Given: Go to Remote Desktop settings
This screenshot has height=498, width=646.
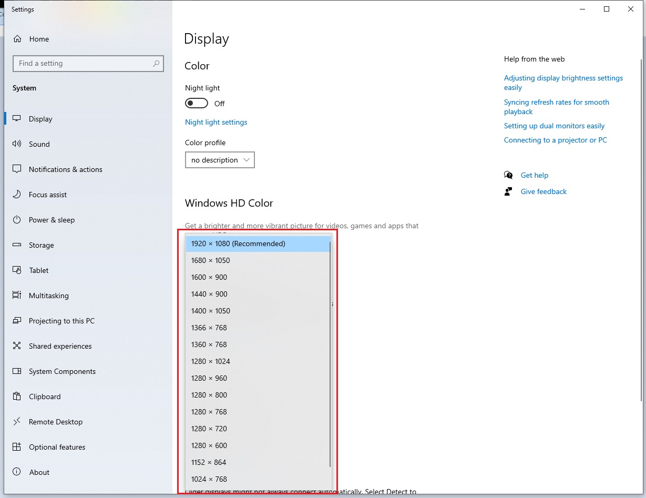Looking at the screenshot, I should [x=88, y=422].
